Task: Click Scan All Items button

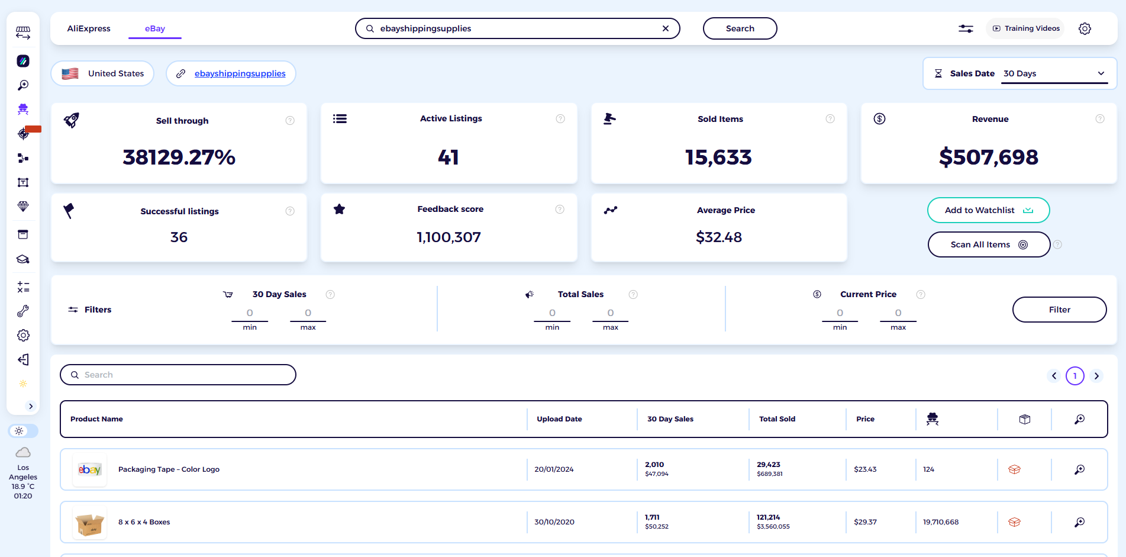Action: 989,244
